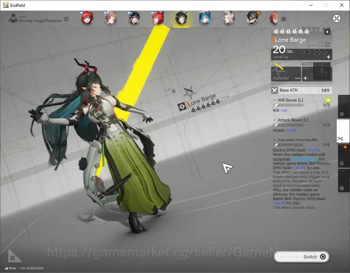Image resolution: width=350 pixels, height=273 pixels.
Task: Click the Switch weapon button
Action: click(x=301, y=257)
